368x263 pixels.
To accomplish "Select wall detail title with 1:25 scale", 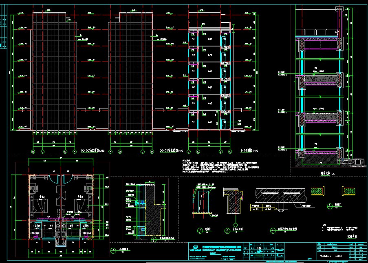I will pyautogui.click(x=325, y=174).
